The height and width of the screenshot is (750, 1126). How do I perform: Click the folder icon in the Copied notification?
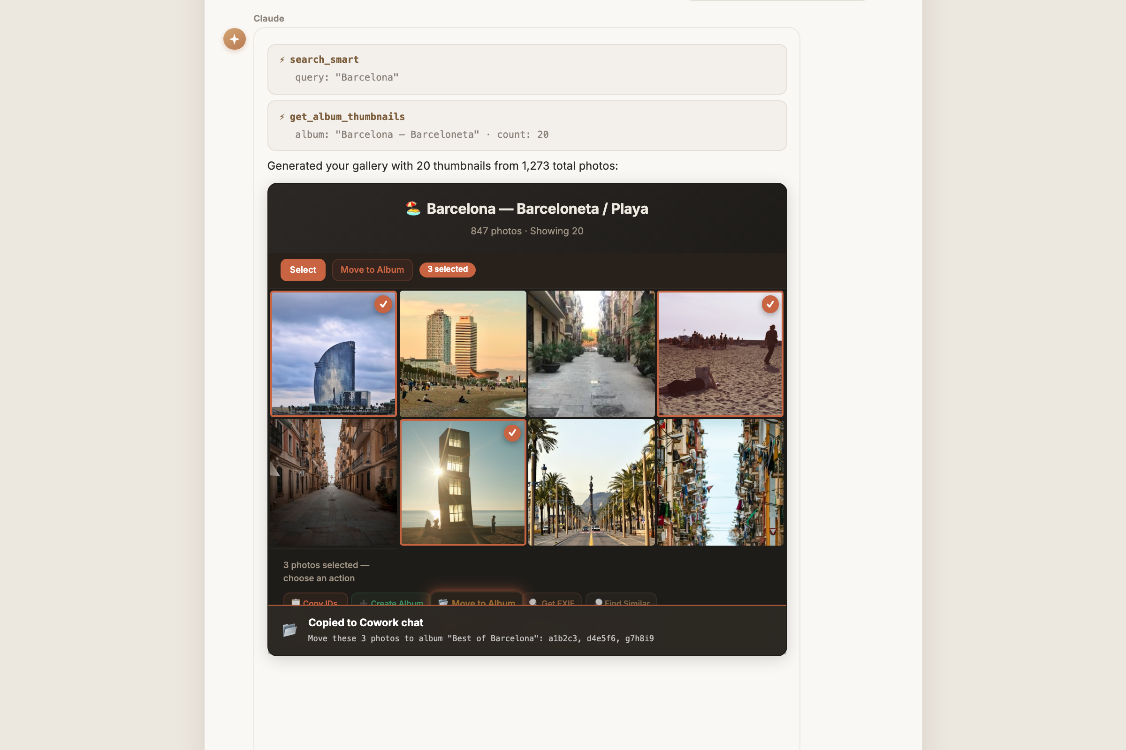(x=289, y=630)
